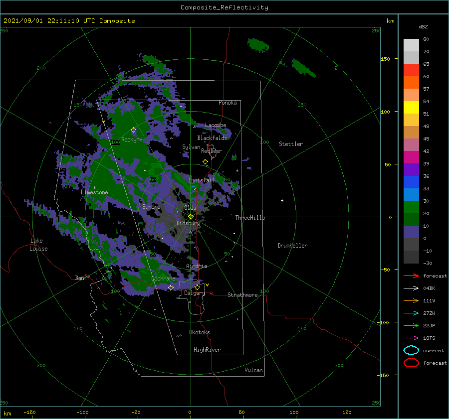
Task: Click the blue 33-36 dBZ color swatch
Action: point(411,182)
